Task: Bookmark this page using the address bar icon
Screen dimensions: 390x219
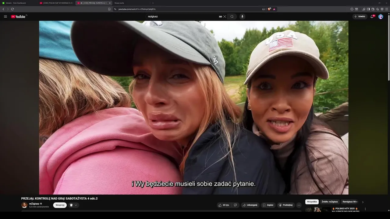Action: [x=109, y=9]
